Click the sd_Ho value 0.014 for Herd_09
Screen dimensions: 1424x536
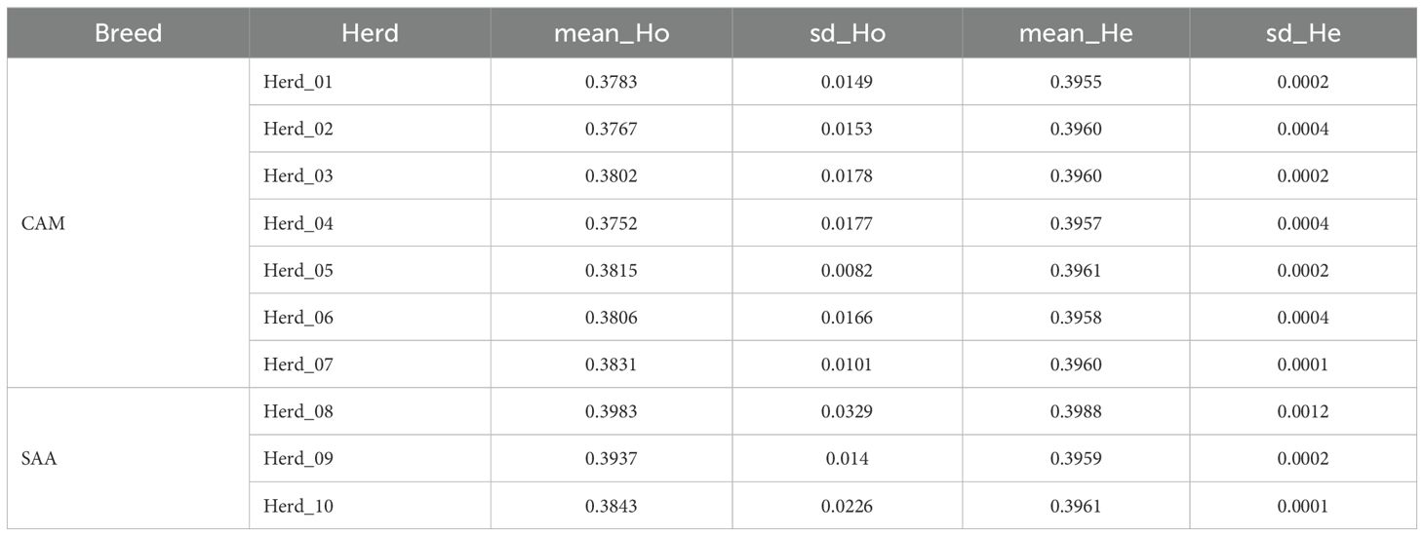[847, 459]
